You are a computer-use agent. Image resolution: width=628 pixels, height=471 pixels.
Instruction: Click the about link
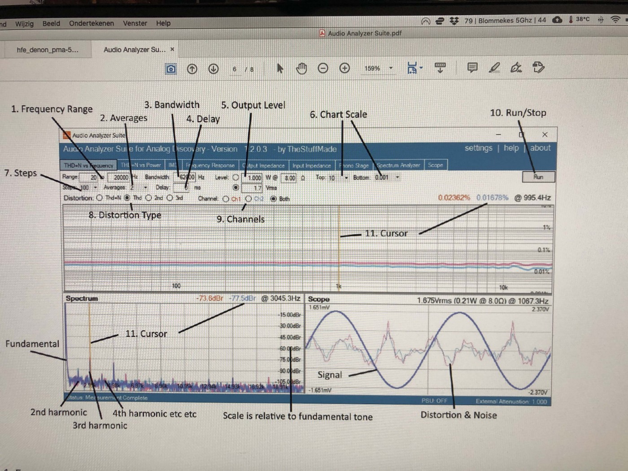[x=540, y=148]
